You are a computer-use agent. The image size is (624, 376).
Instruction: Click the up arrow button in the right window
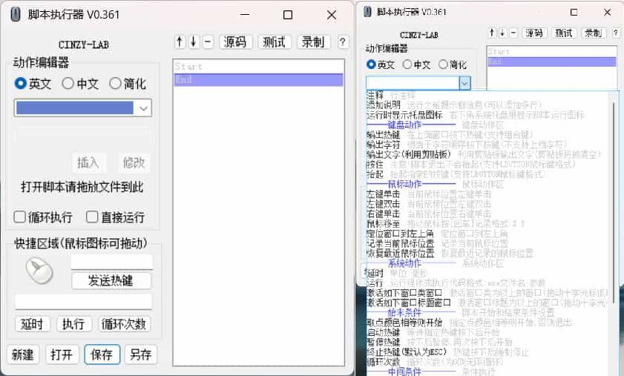pos(492,33)
